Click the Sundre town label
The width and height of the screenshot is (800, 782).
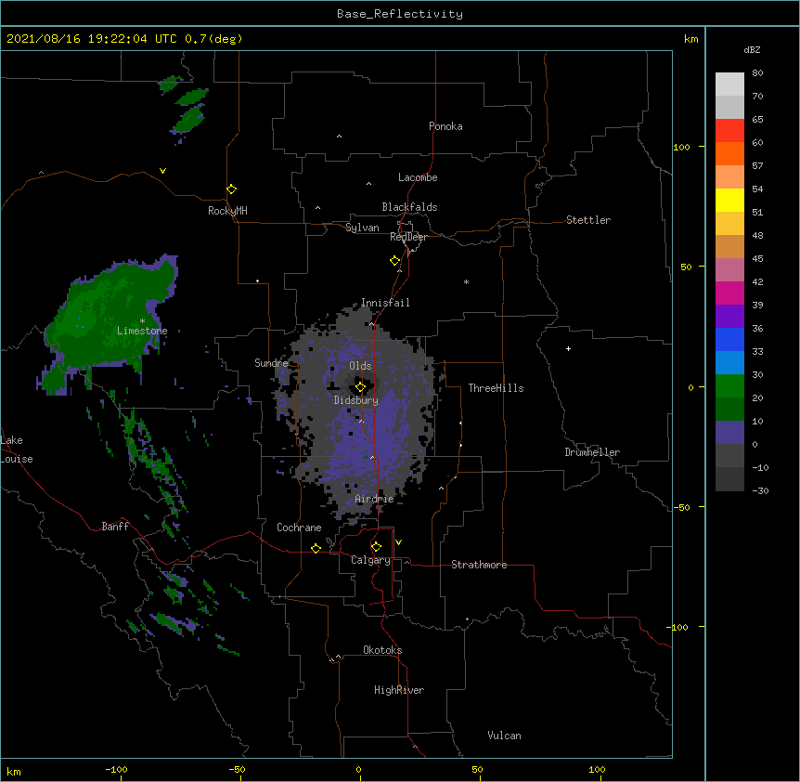271,363
